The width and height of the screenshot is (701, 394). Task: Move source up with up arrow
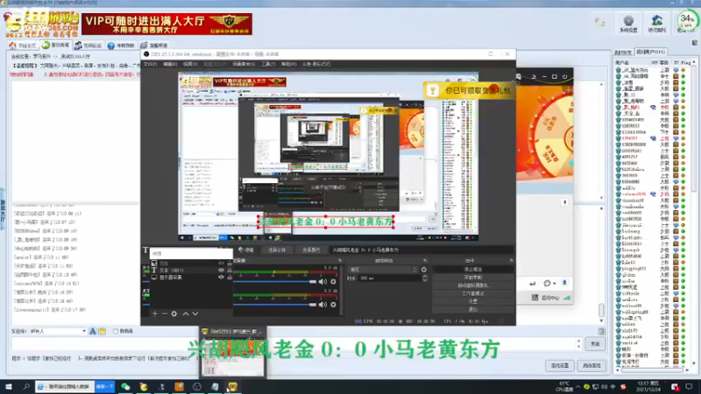[x=186, y=314]
